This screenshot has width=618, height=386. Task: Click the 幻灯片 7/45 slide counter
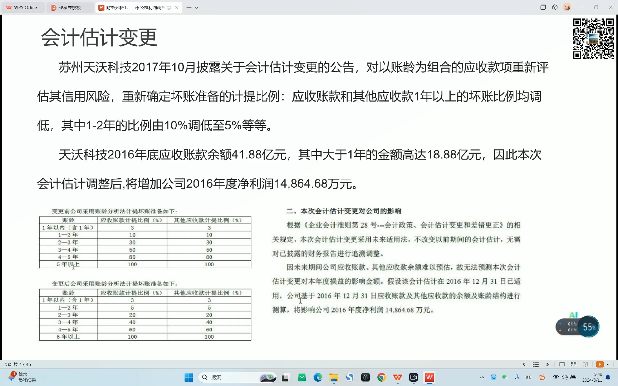(x=18, y=364)
